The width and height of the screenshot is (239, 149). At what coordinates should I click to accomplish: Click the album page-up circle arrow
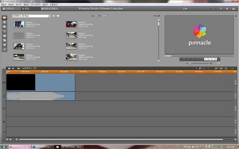pos(159,20)
